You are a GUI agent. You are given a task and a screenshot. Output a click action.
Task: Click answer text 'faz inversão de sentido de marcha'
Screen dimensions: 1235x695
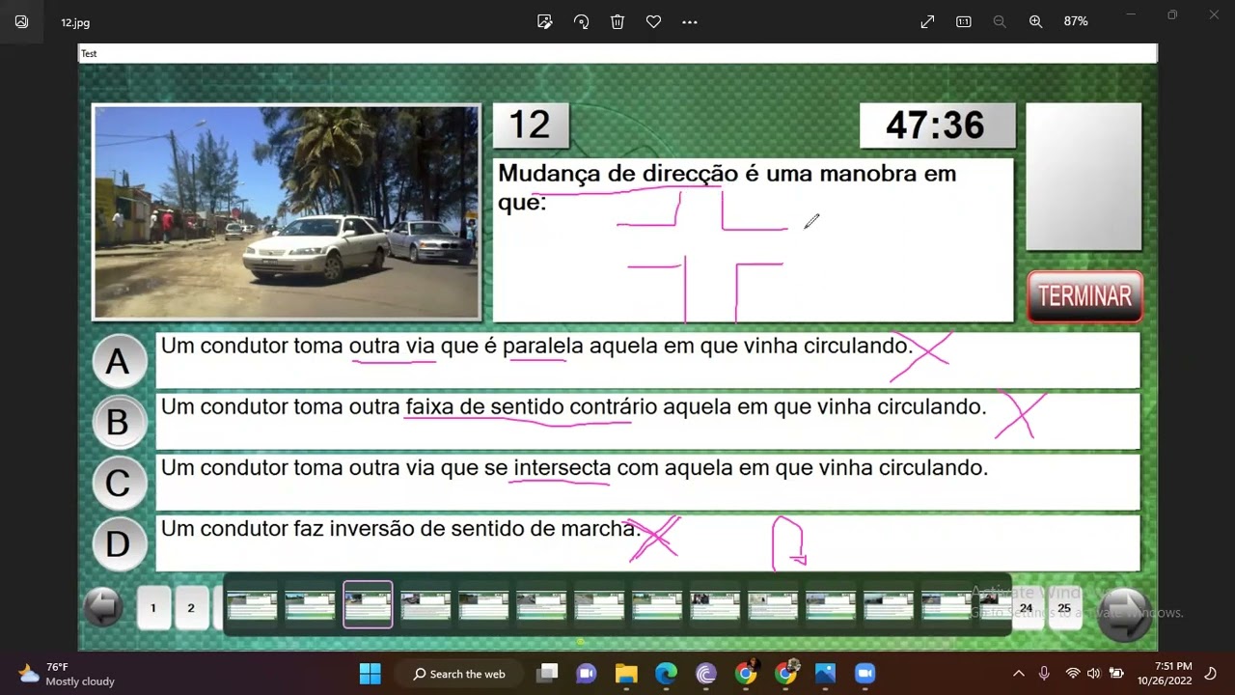click(x=466, y=528)
